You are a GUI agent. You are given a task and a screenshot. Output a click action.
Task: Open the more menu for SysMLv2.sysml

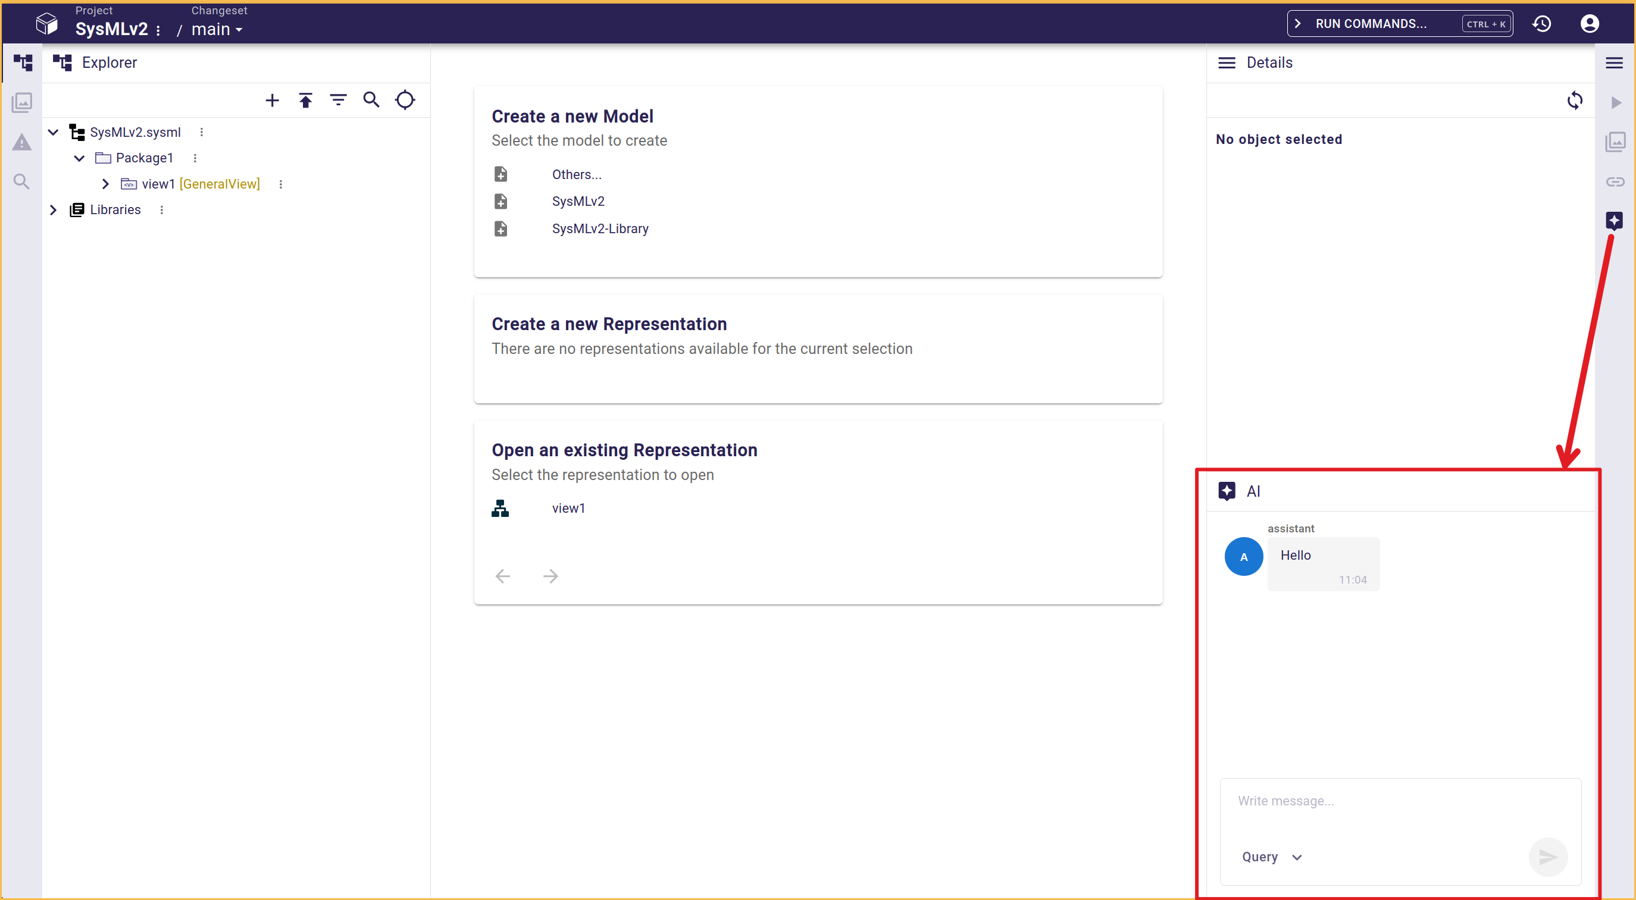(x=202, y=132)
